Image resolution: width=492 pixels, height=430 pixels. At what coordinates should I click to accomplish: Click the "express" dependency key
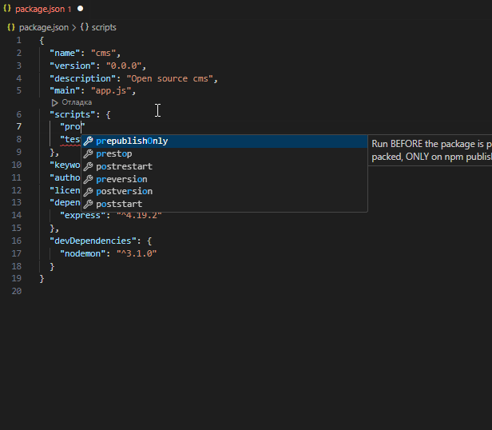82,215
